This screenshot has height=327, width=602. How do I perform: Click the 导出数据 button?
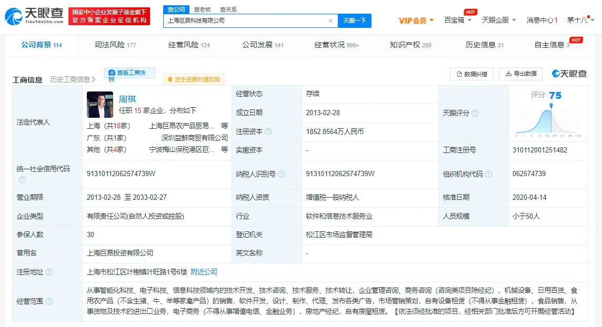(520, 74)
